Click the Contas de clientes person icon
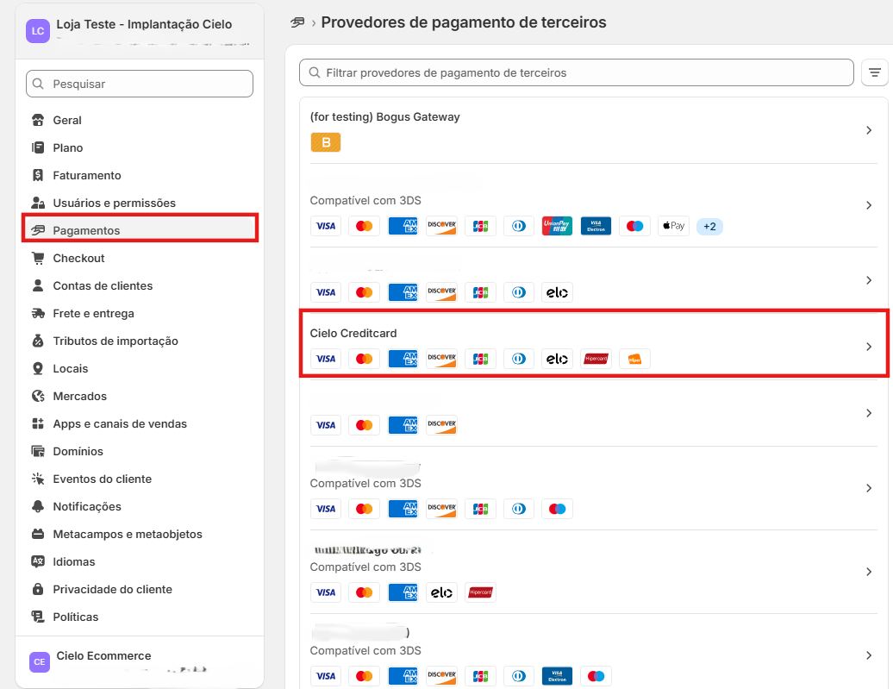Screen dimensions: 893x689 [x=38, y=285]
